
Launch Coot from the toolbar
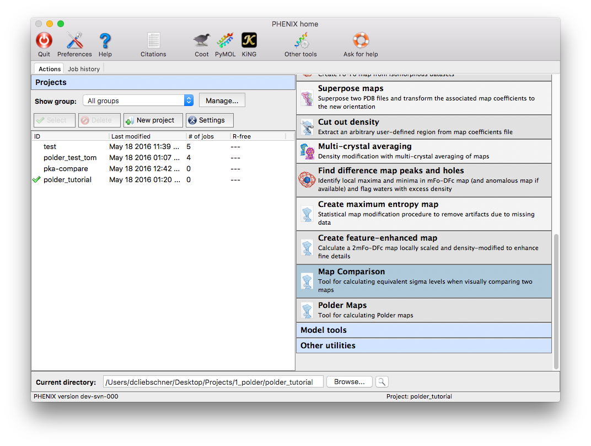click(x=202, y=41)
